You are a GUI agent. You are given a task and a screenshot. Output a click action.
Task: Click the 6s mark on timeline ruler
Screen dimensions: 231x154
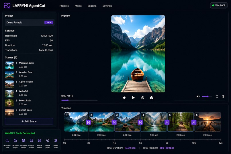pos(140,143)
